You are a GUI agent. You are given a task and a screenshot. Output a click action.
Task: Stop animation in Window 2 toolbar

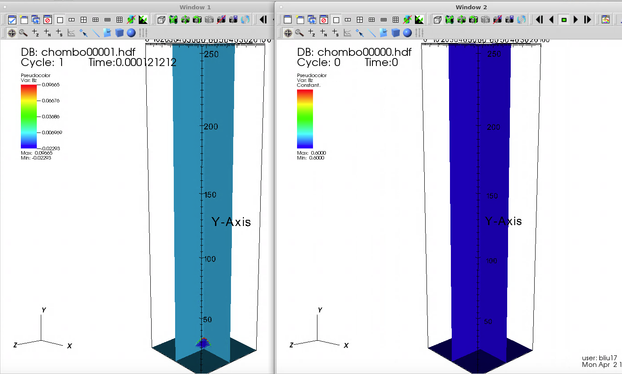pos(563,20)
